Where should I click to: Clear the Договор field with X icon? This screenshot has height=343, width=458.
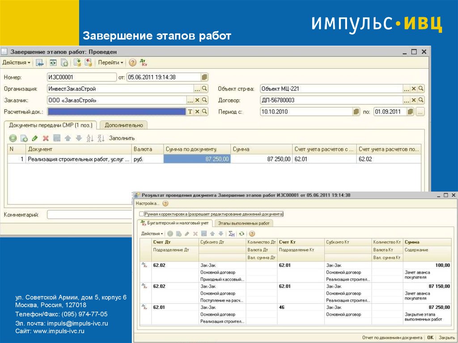tap(414, 100)
